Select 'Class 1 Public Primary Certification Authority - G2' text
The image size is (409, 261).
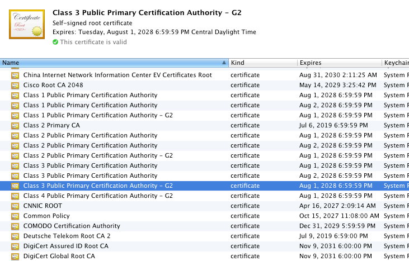click(x=98, y=115)
